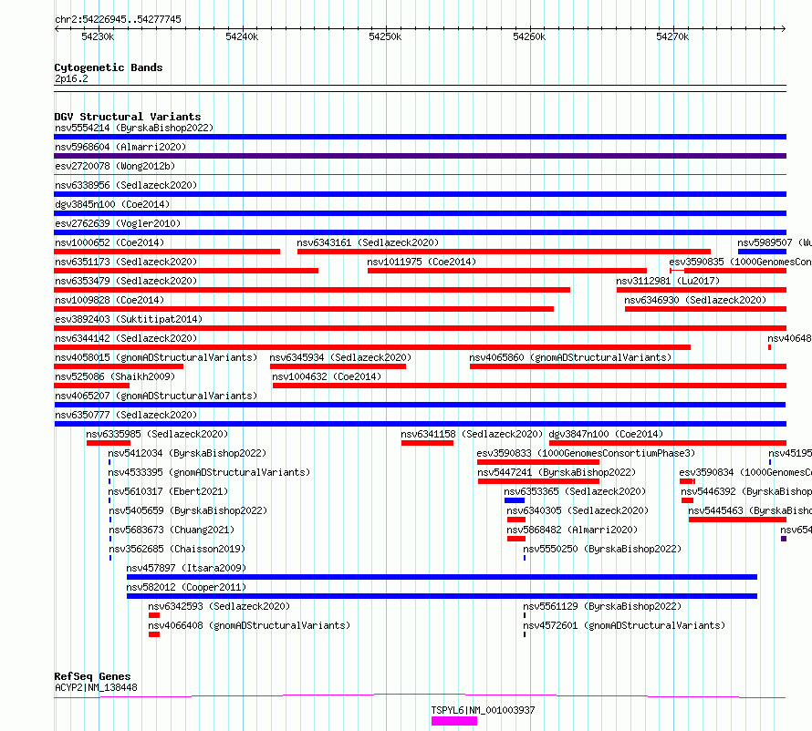The height and width of the screenshot is (731, 812).
Task: Click nsv1009828 (Coe2014) label
Action: (109, 300)
